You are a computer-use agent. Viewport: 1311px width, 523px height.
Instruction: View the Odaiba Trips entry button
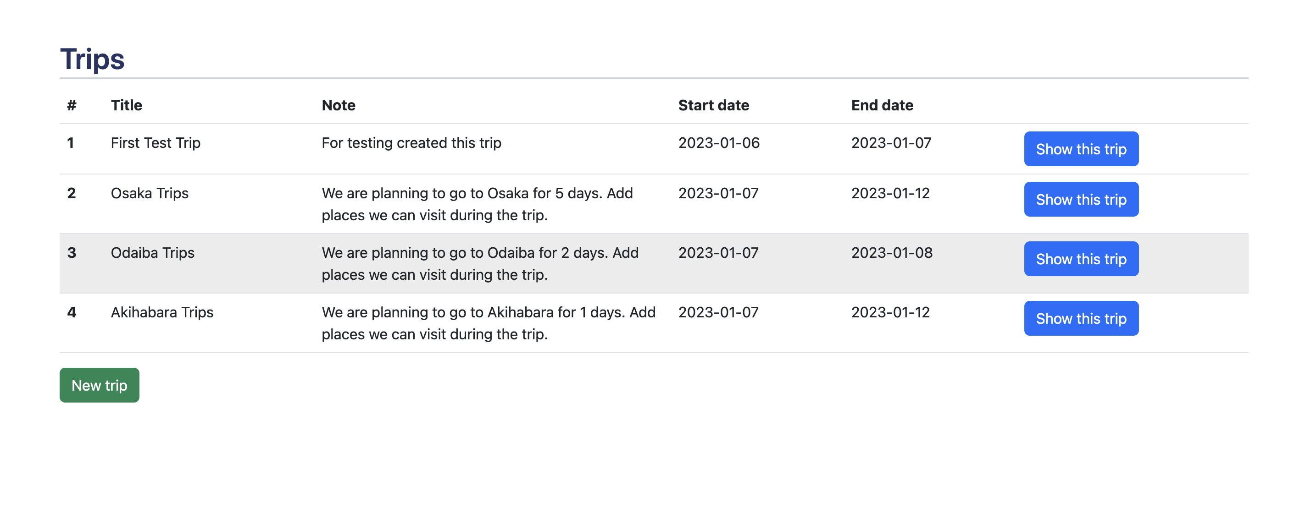pyautogui.click(x=1081, y=259)
